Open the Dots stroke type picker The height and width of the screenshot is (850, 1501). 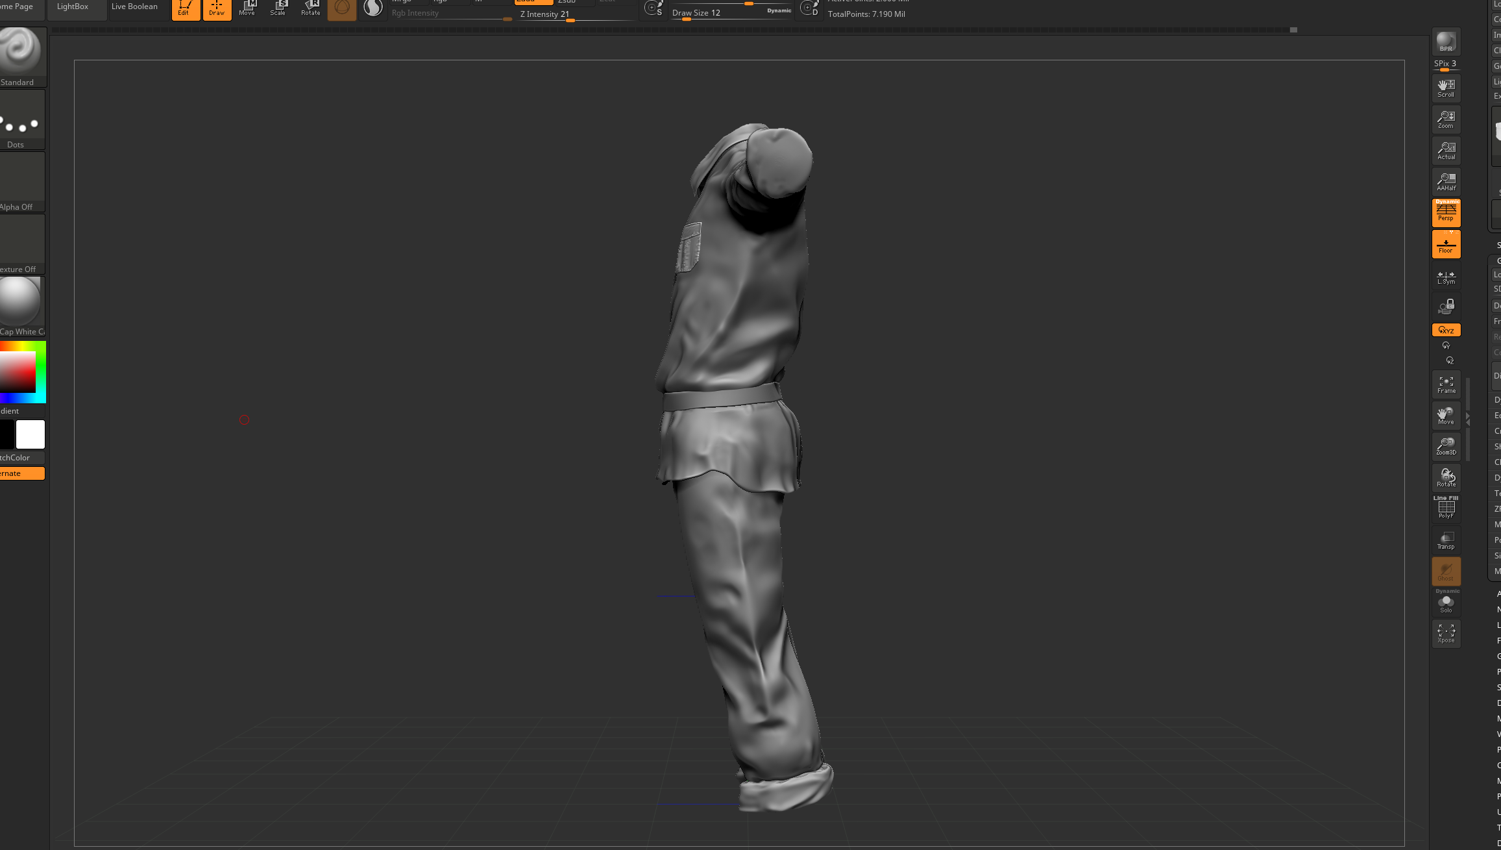coord(21,119)
